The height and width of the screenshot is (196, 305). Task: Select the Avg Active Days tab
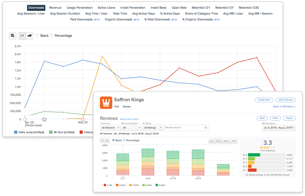click(144, 14)
